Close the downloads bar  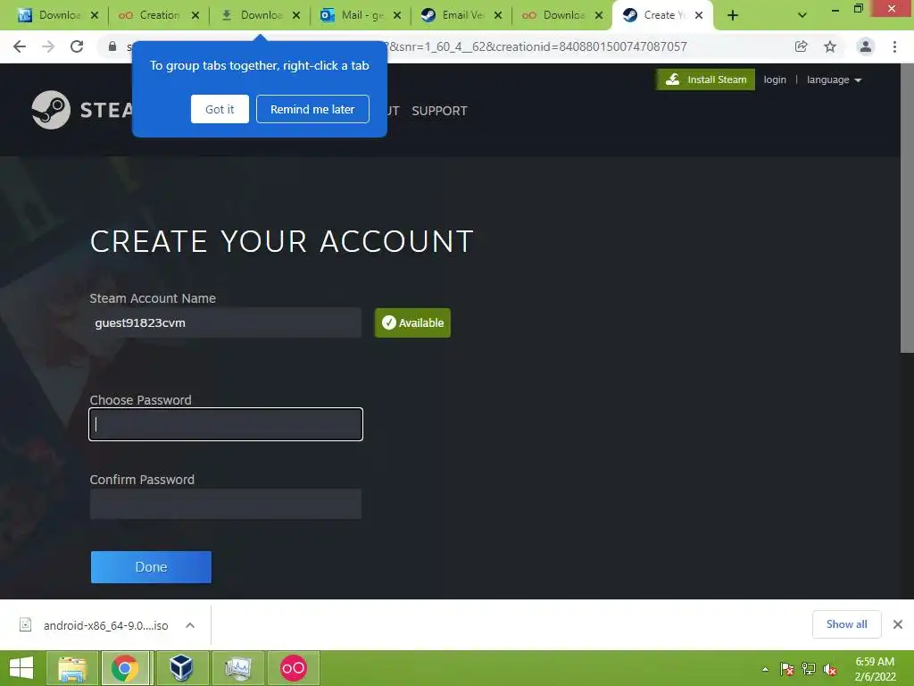click(898, 624)
